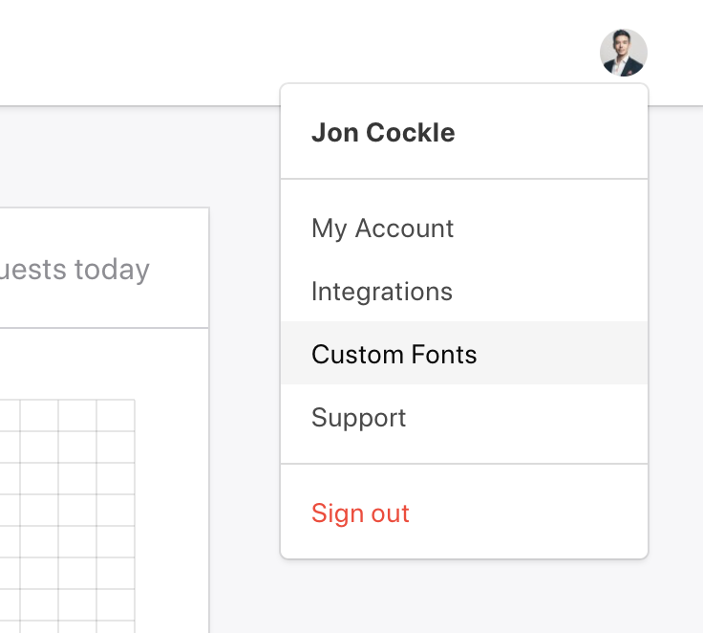Open the Support menu item
Viewport: 703px width, 633px height.
point(359,418)
